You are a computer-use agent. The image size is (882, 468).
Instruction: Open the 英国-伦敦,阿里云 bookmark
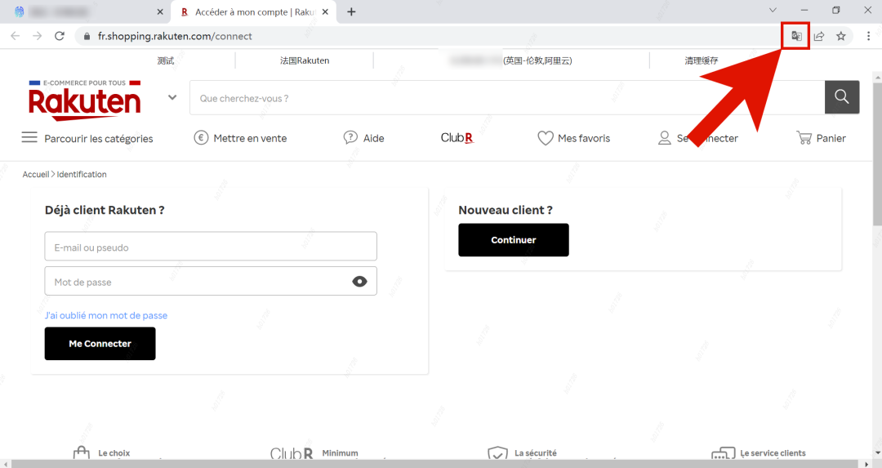coord(537,60)
